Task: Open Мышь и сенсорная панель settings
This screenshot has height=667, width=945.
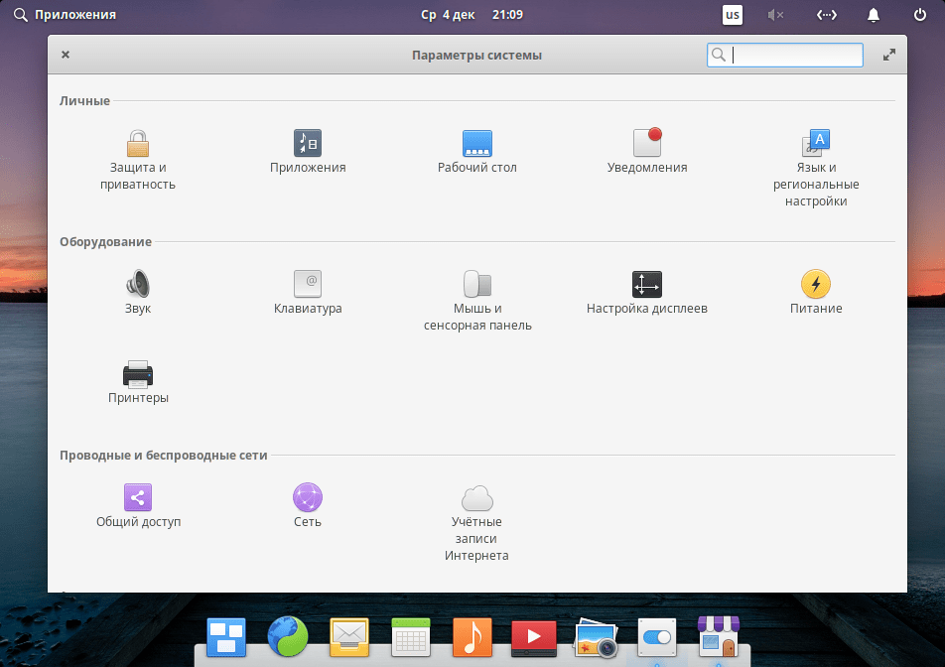Action: [477, 286]
